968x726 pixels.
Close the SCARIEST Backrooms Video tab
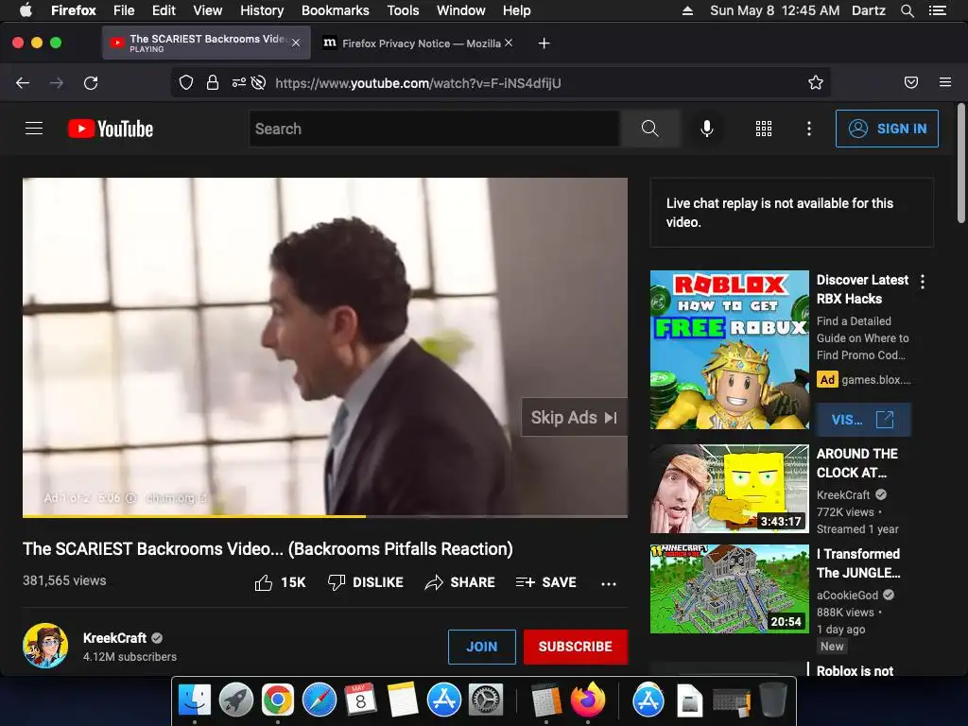click(296, 43)
